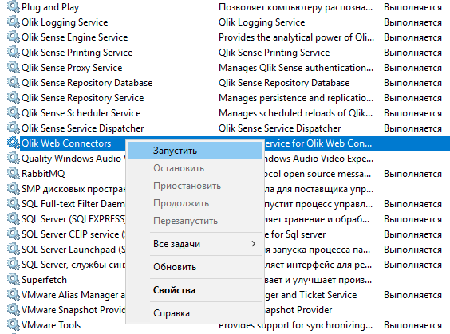
Task: Click the gear icon for Qlik Web Connectors
Action: (x=14, y=143)
